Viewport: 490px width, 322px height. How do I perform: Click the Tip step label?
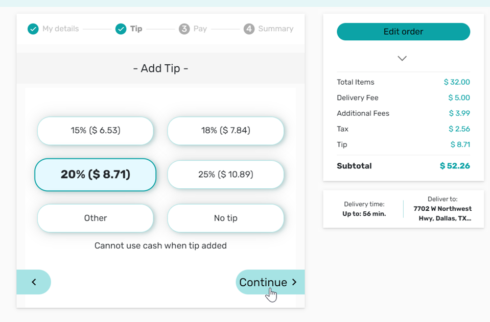pyautogui.click(x=136, y=29)
